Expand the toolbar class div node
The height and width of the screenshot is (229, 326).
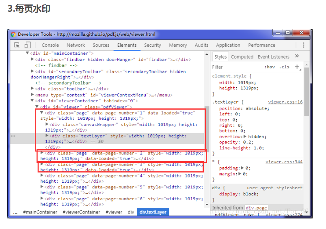[x=32, y=89]
